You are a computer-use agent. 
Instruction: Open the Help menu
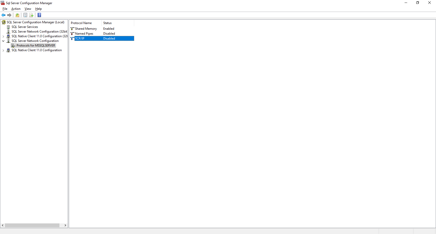(x=38, y=9)
